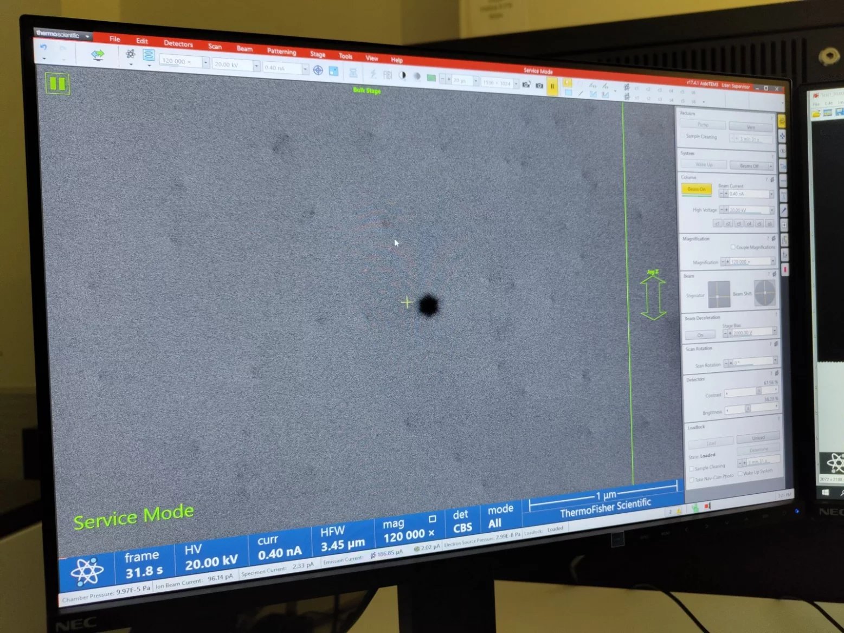Click the Unload button in Loadlock
Viewport: 844px width, 633px height.
[x=758, y=437]
